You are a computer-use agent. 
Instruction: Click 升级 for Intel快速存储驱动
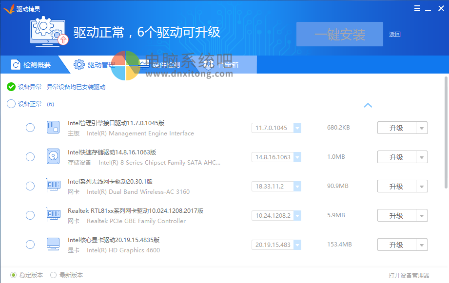(397, 157)
